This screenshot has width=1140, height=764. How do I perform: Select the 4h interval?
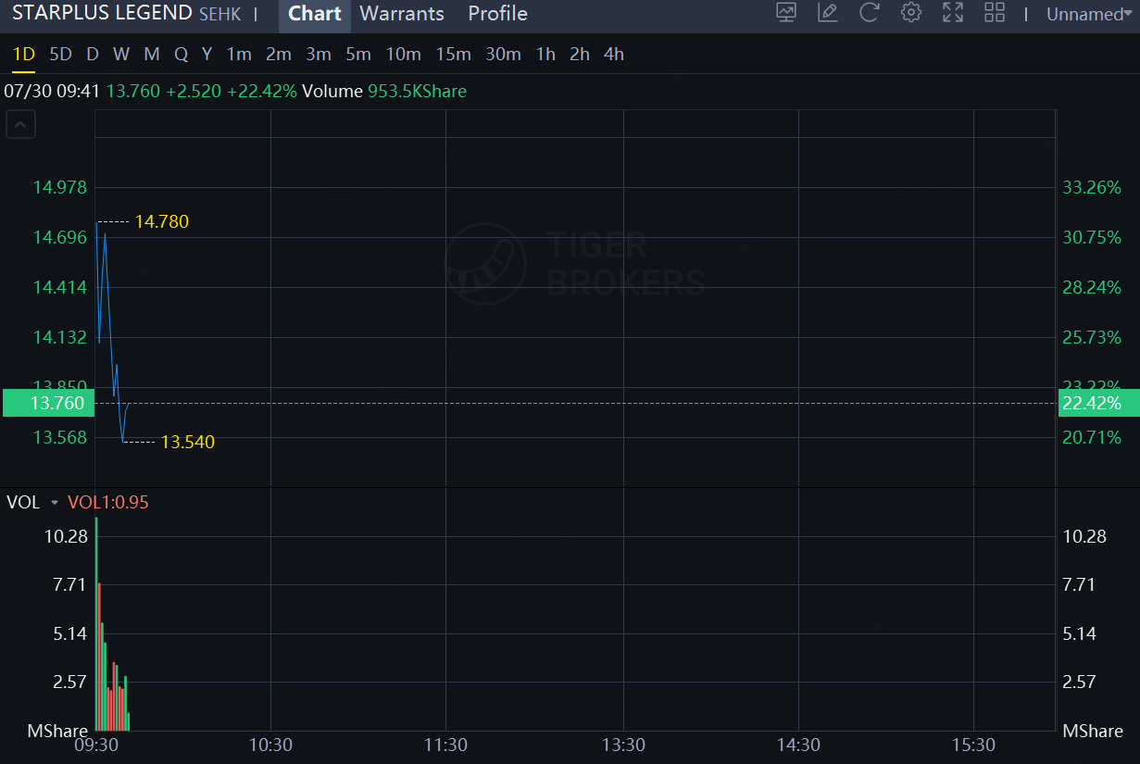(613, 55)
